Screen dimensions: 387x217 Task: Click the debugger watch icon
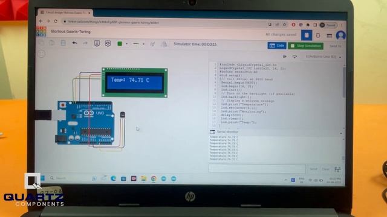[294, 57]
